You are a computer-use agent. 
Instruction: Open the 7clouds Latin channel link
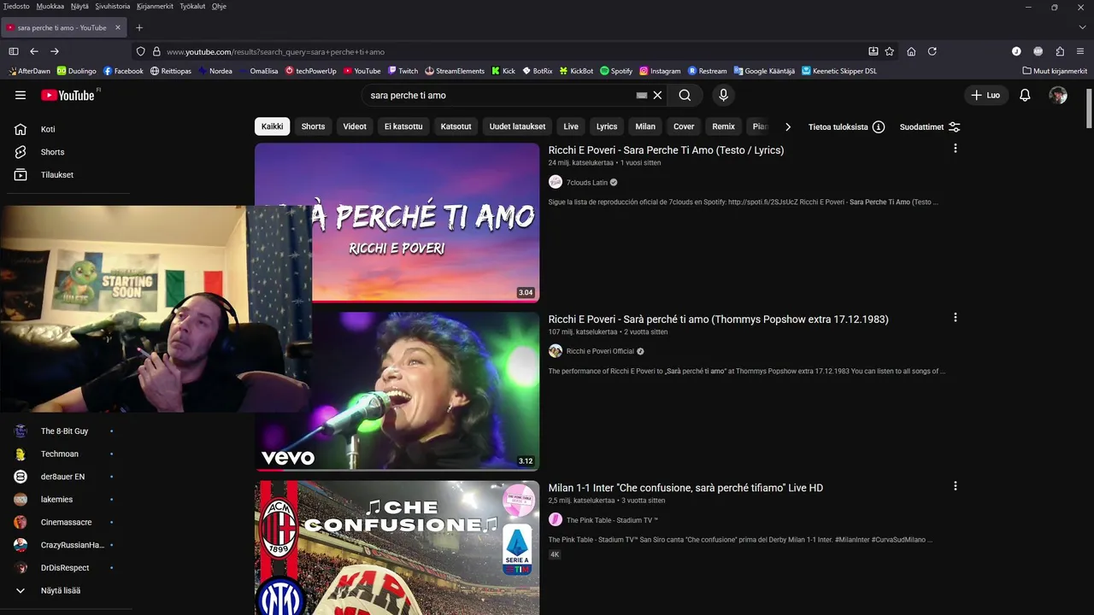586,182
